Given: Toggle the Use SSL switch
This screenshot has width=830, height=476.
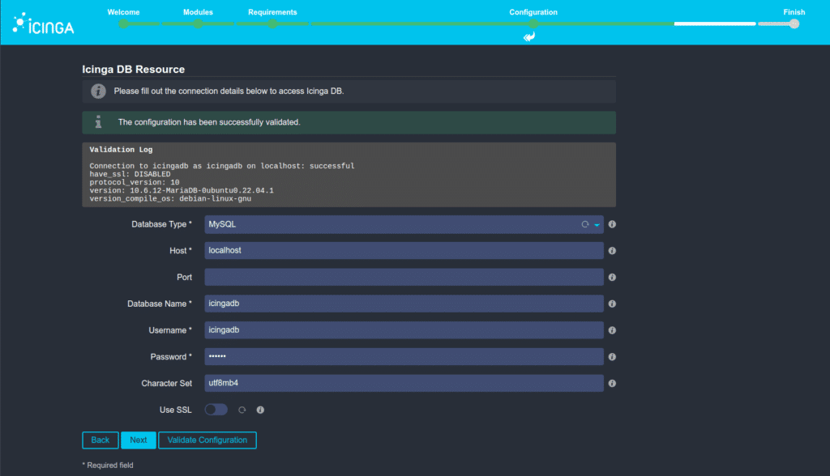Looking at the screenshot, I should pyautogui.click(x=216, y=410).
